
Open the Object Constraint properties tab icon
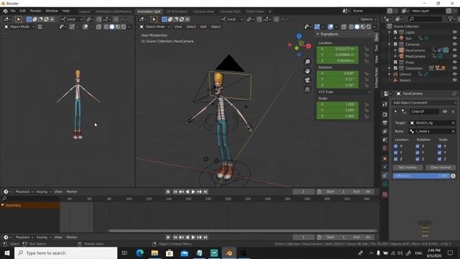coord(385,176)
